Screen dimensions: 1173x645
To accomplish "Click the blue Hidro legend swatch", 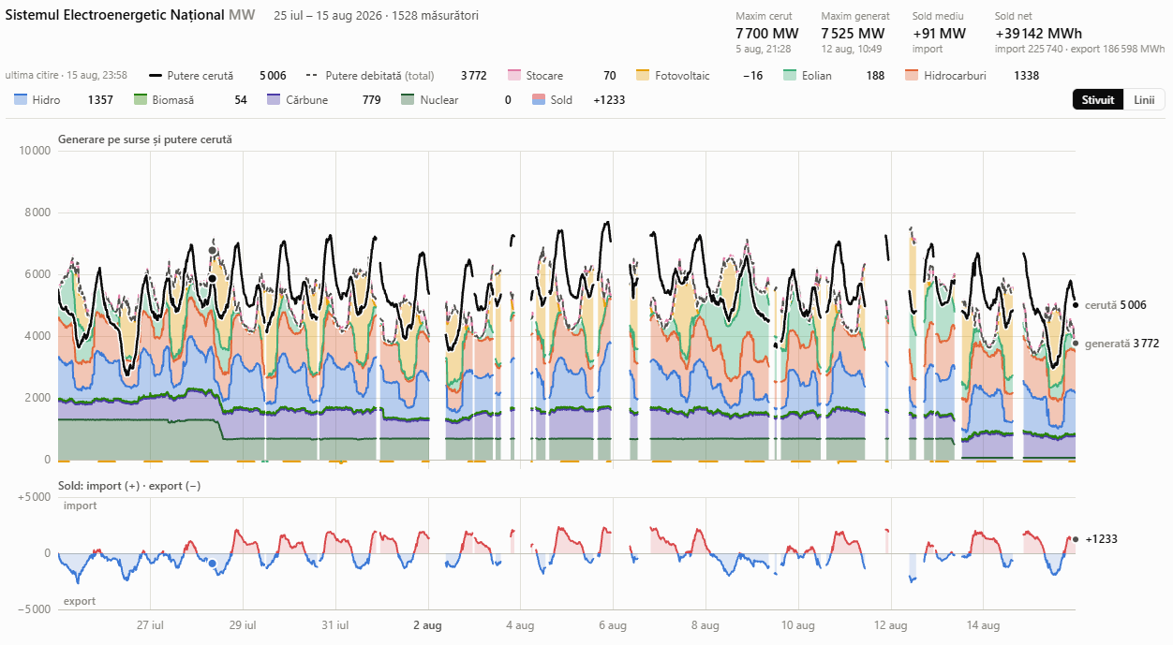I will (x=21, y=99).
